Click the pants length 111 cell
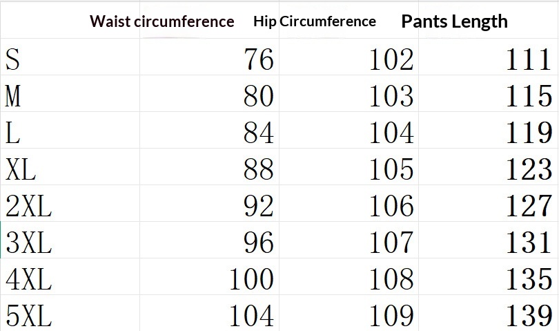The width and height of the screenshot is (559, 331). [528, 60]
